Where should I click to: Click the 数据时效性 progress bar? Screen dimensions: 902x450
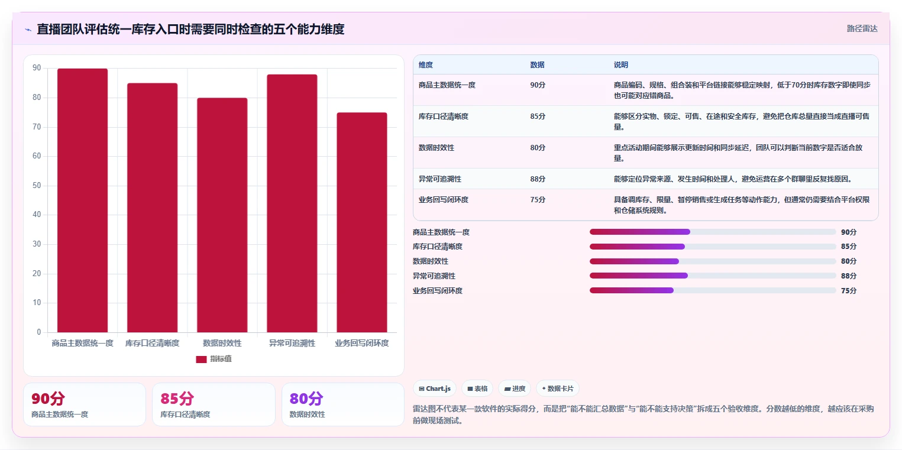713,261
